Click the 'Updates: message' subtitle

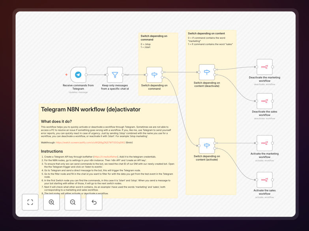click(x=78, y=92)
